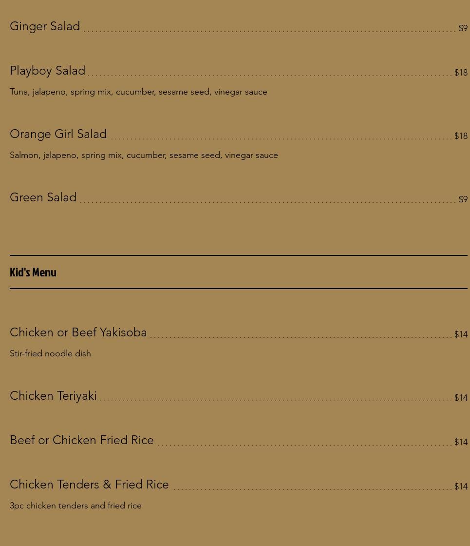The width and height of the screenshot is (470, 546).
Task: Select the Ginger Salad menu item
Action: point(45,26)
